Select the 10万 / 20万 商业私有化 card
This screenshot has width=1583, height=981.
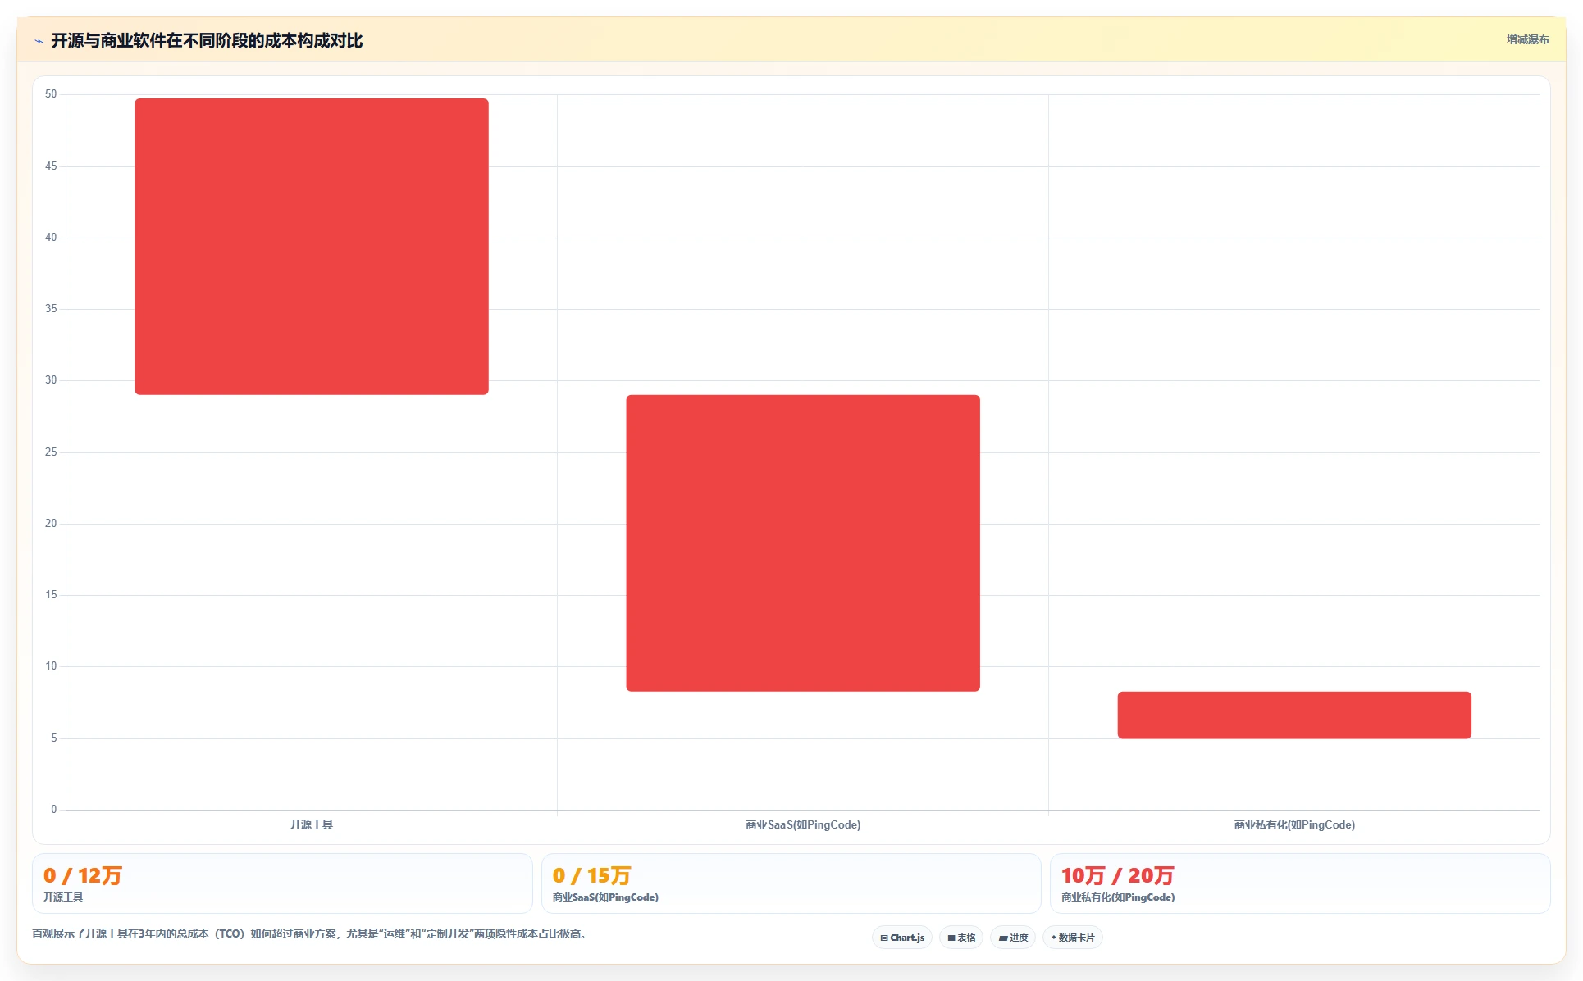[1300, 883]
